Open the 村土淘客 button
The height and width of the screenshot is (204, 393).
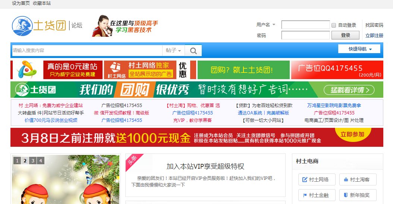click(x=358, y=179)
